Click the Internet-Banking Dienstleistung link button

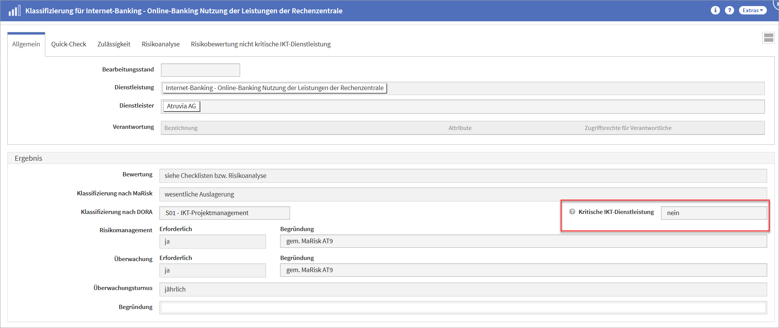[x=274, y=88]
